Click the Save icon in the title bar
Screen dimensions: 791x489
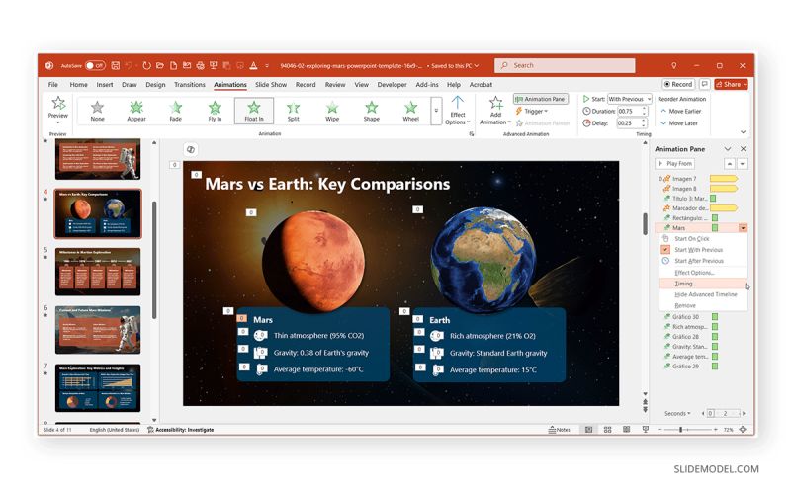(x=116, y=65)
